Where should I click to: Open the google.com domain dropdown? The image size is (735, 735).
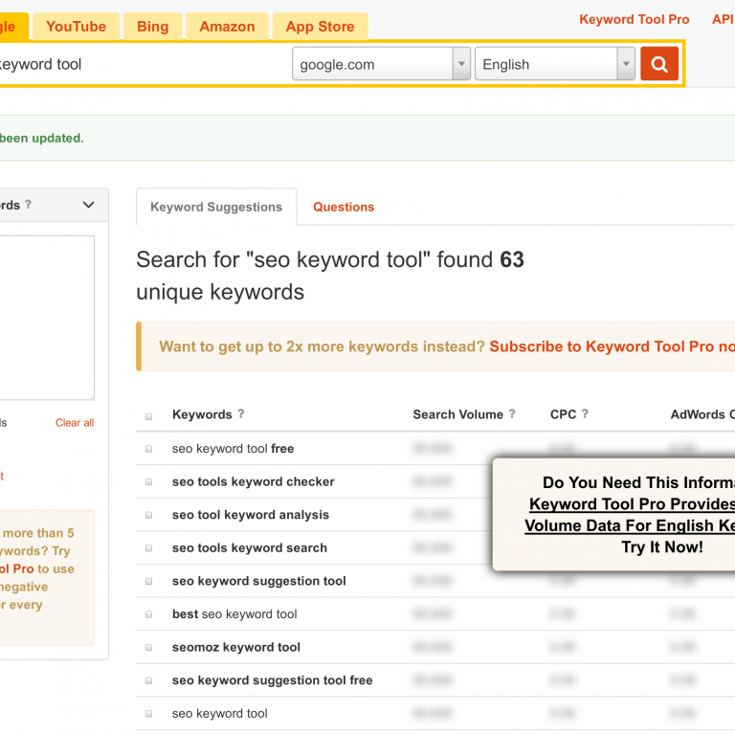(381, 64)
